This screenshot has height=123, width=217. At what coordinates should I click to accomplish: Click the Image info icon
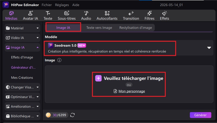click(x=59, y=60)
